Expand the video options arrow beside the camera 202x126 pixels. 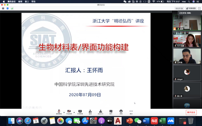(74, 112)
